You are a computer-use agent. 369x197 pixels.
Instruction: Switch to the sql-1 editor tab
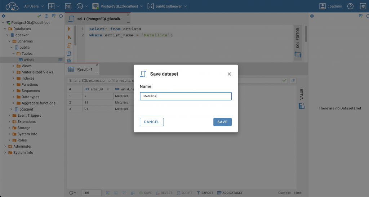pos(97,19)
